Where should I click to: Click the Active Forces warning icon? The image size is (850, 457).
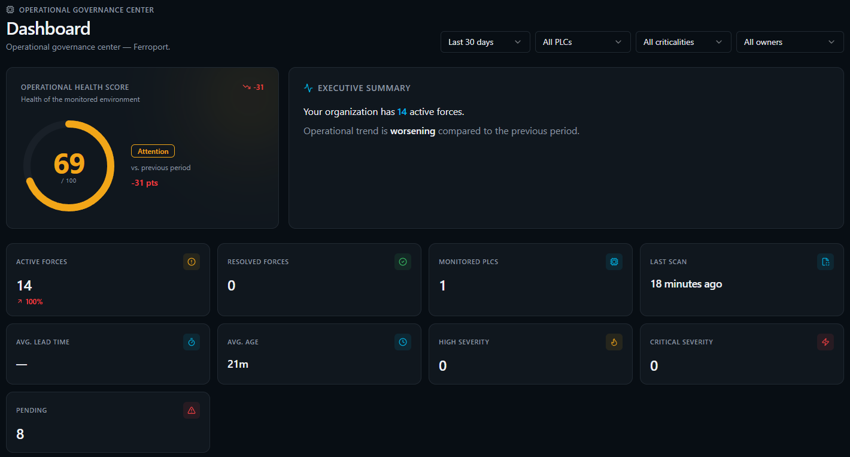click(x=192, y=262)
